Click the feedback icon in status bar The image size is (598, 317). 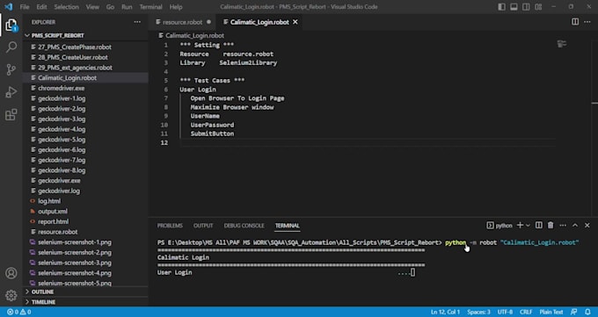pyautogui.click(x=573, y=312)
